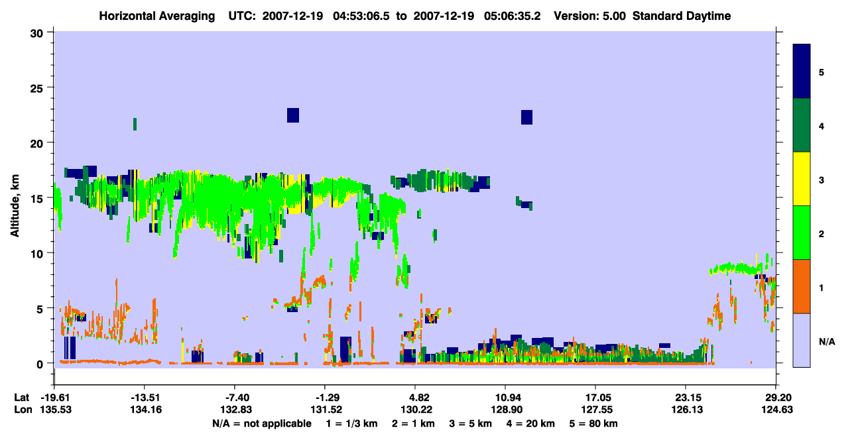The width and height of the screenshot is (862, 442).
Task: Click latitude value '-19.61'
Action: (x=54, y=398)
